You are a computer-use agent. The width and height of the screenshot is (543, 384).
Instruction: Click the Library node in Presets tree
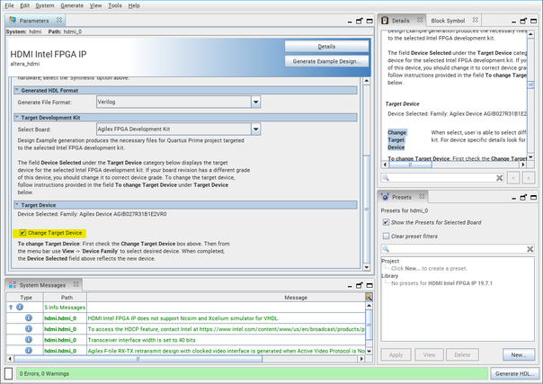[x=390, y=275]
